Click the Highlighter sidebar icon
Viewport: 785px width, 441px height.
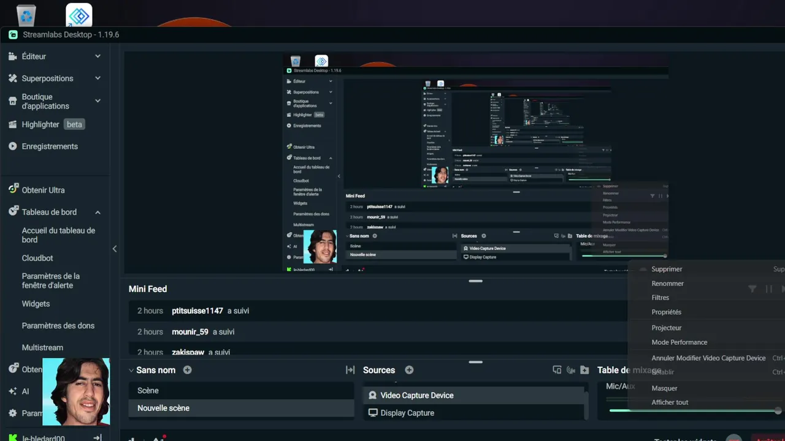tap(12, 124)
